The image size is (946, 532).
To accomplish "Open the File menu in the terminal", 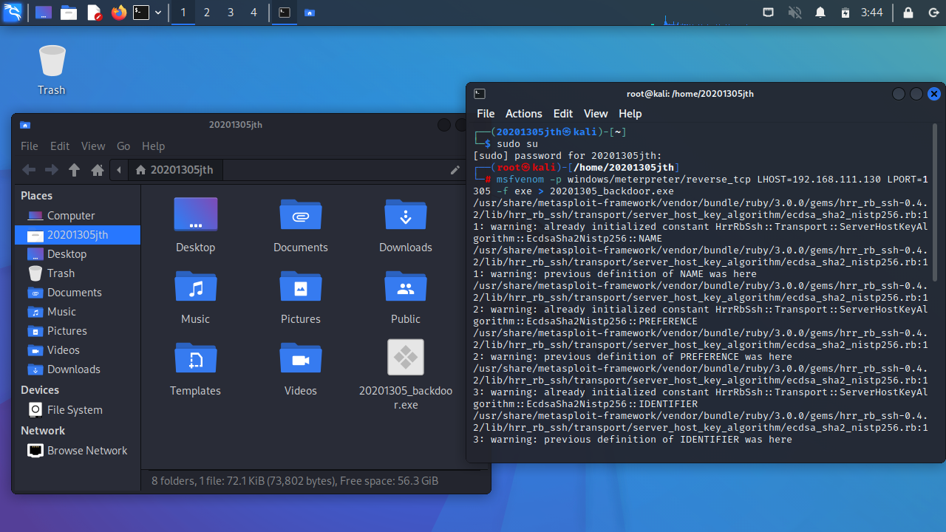I will click(486, 114).
